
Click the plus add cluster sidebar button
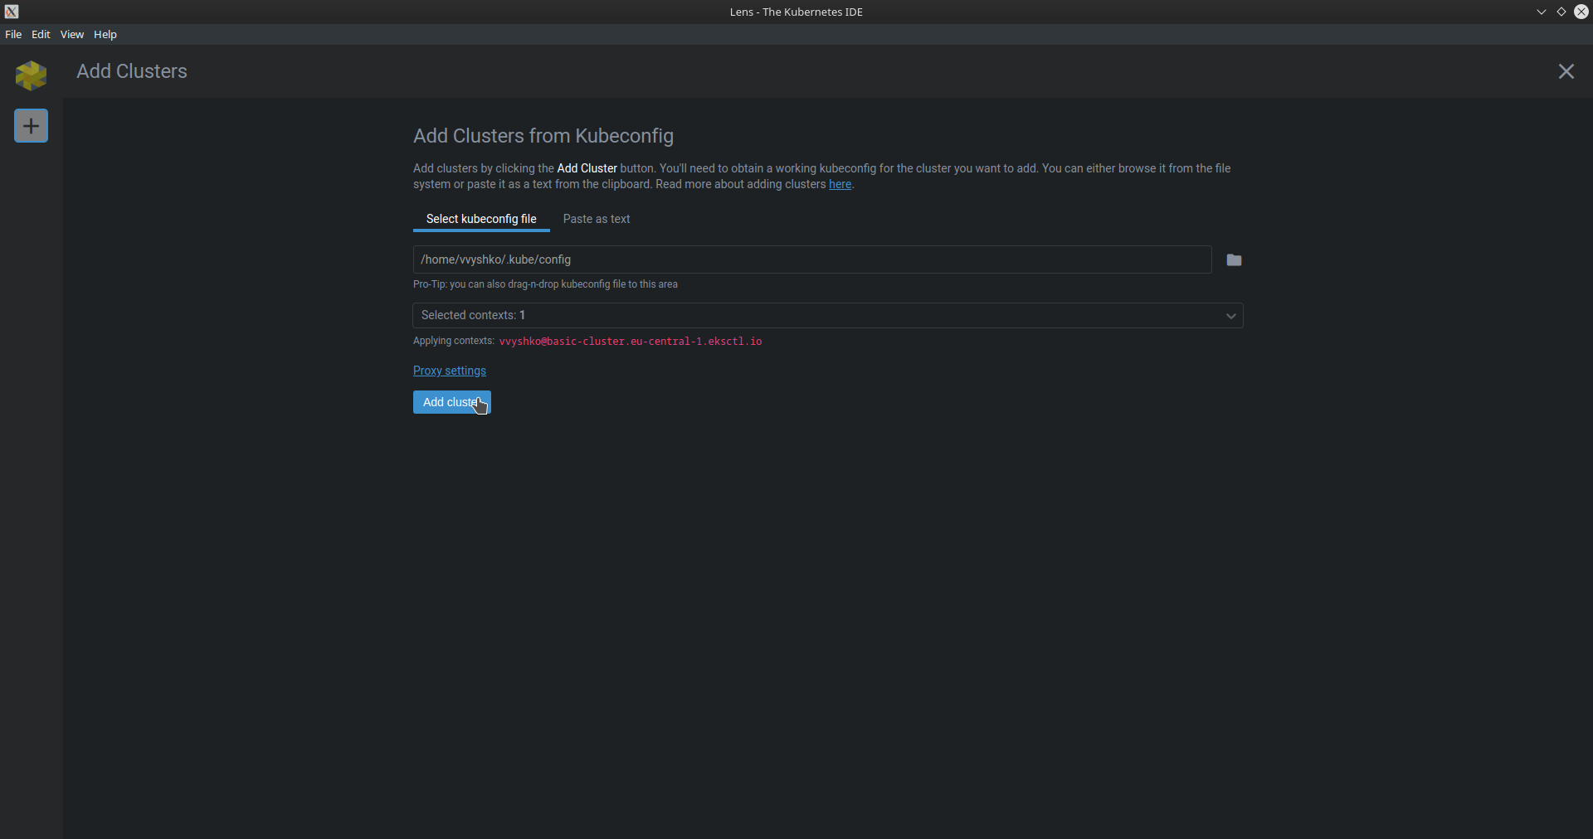31,126
